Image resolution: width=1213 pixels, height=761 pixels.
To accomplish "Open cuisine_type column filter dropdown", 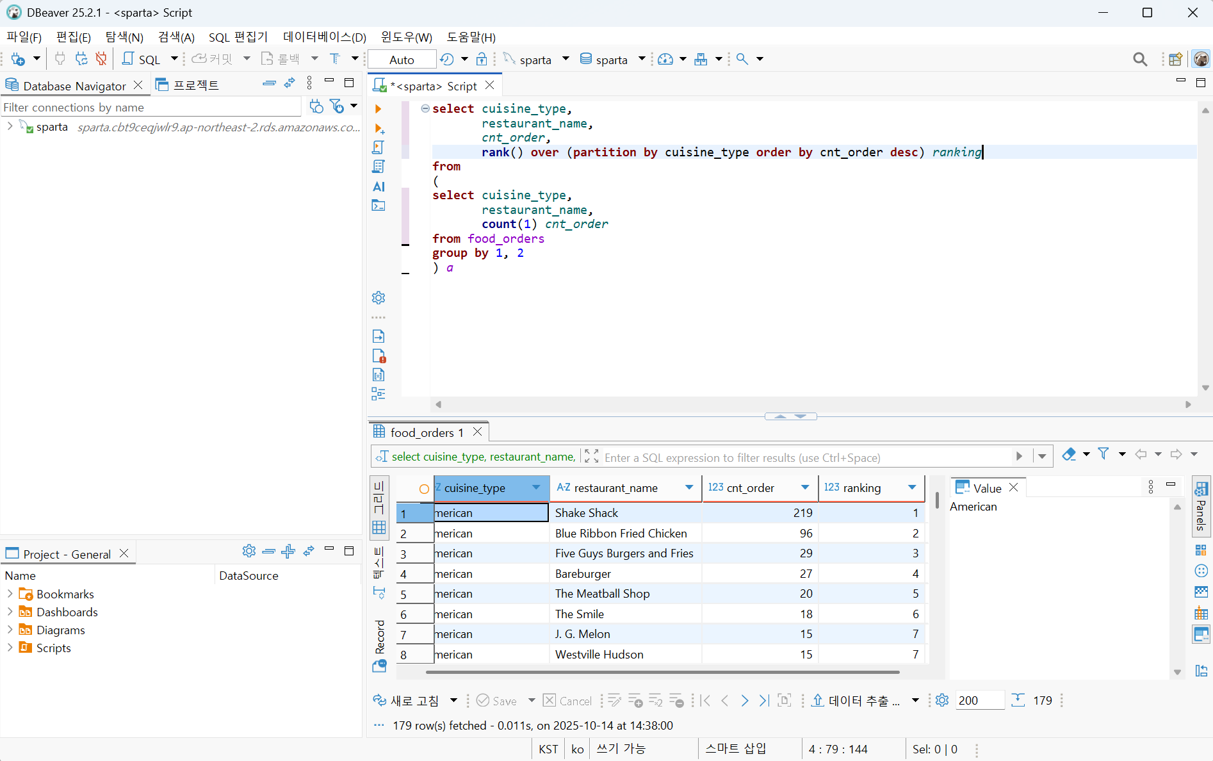I will tap(536, 488).
